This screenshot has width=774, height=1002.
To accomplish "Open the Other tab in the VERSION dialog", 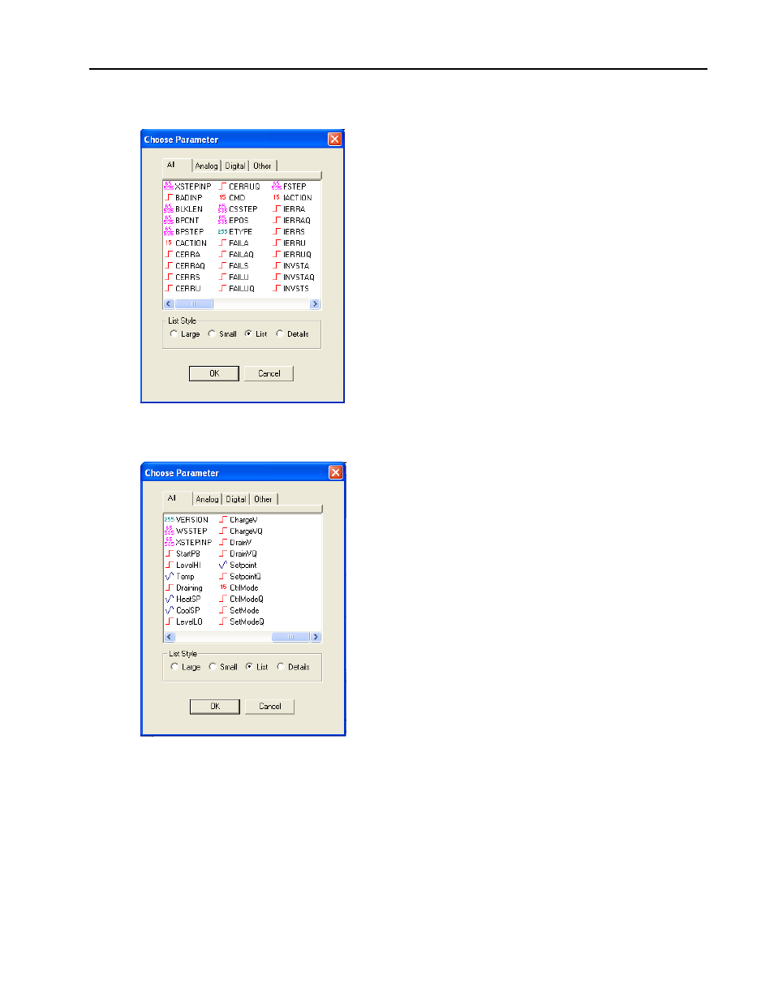I will pyautogui.click(x=263, y=499).
